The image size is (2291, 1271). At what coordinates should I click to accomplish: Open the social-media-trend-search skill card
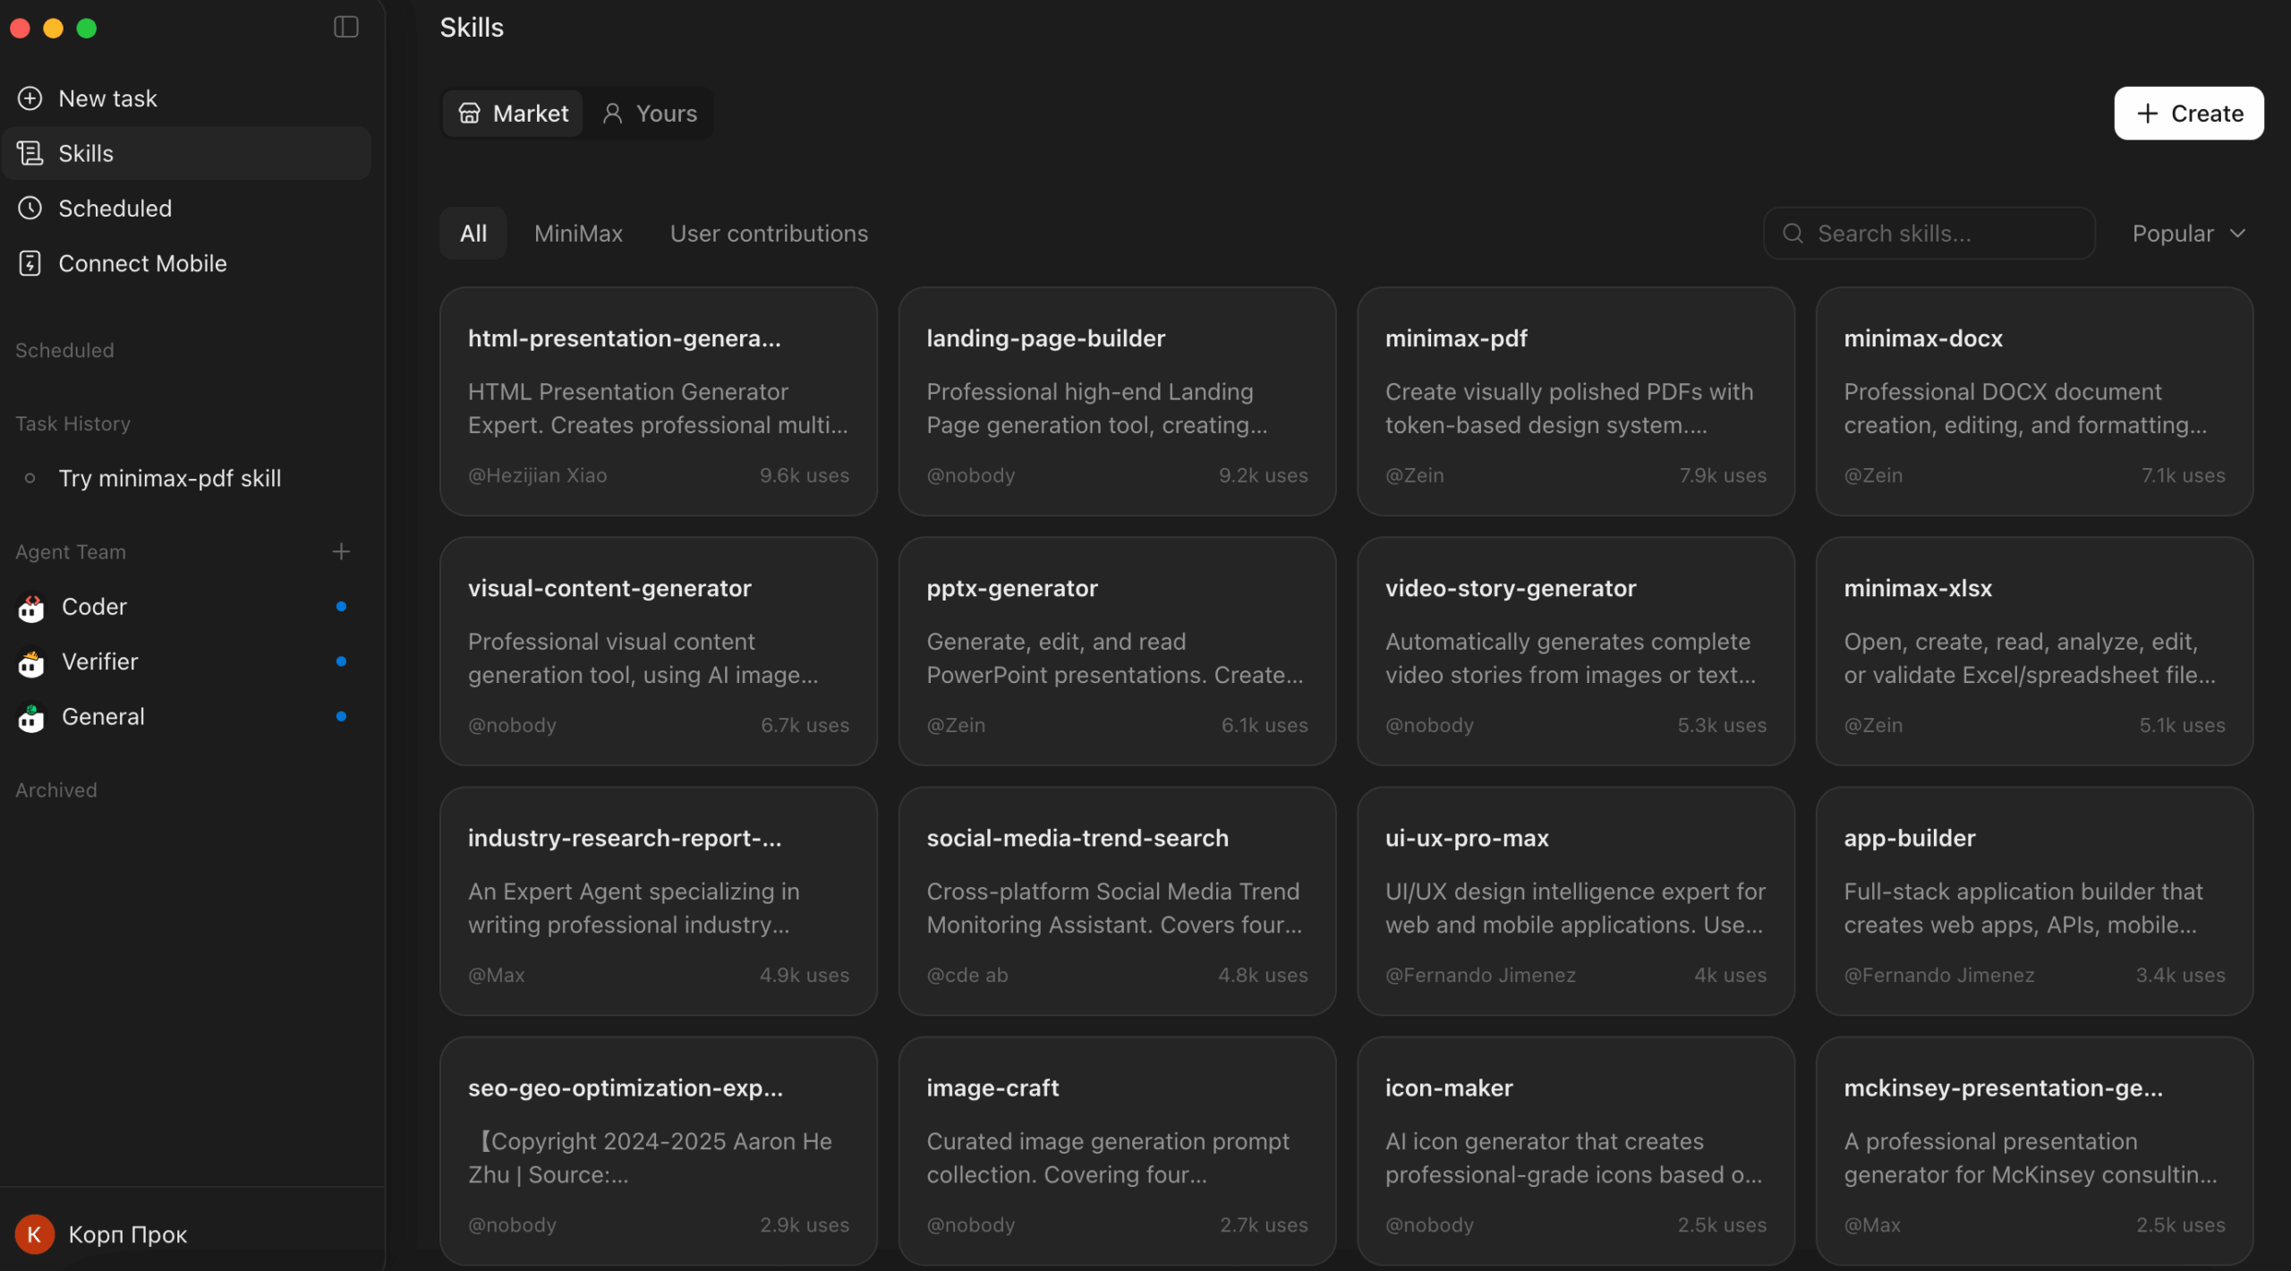[x=1117, y=900]
